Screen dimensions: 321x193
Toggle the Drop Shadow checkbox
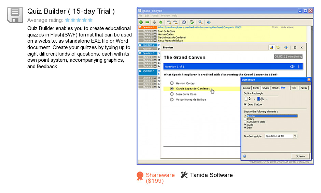pyautogui.click(x=245, y=104)
